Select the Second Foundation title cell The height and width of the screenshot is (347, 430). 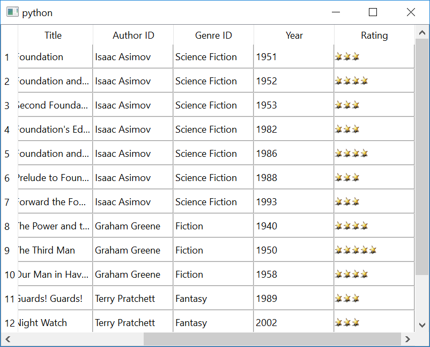54,105
